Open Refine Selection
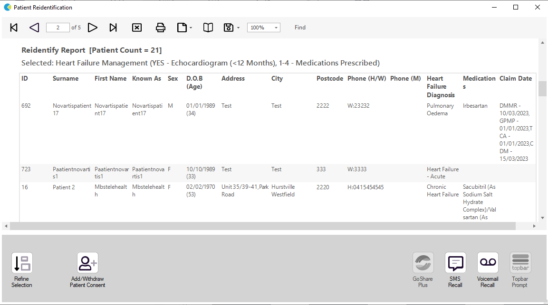This screenshot has height=305, width=548. click(22, 270)
